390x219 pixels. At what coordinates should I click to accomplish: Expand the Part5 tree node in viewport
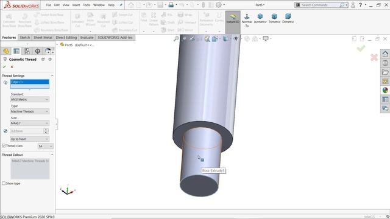pyautogui.click(x=57, y=44)
